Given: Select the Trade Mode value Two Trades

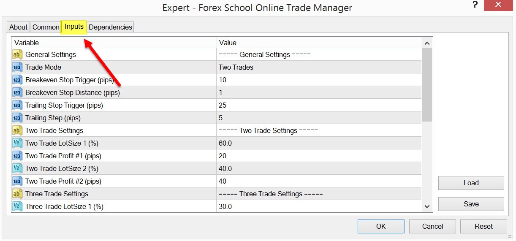Looking at the screenshot, I should [236, 67].
